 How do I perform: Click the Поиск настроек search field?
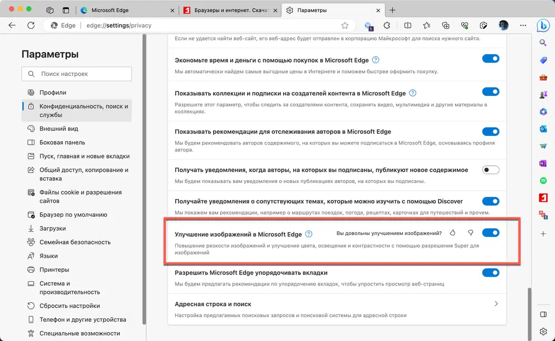[x=77, y=74]
